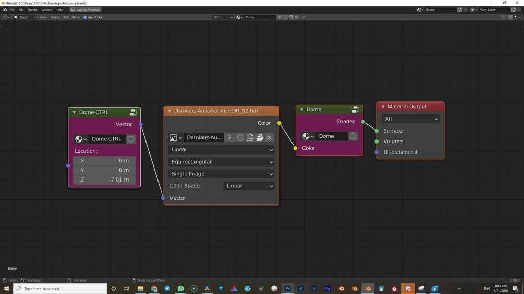This screenshot has width=524, height=294.
Task: Browse materials with header material sphere icon
Action: pyautogui.click(x=239, y=17)
